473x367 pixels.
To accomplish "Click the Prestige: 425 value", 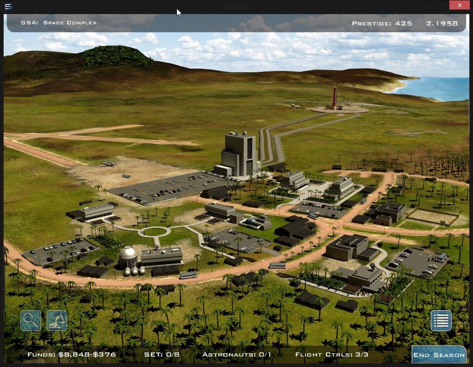I will [382, 23].
